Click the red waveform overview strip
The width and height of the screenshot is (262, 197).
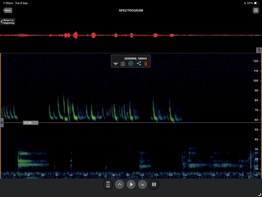[x=131, y=35]
